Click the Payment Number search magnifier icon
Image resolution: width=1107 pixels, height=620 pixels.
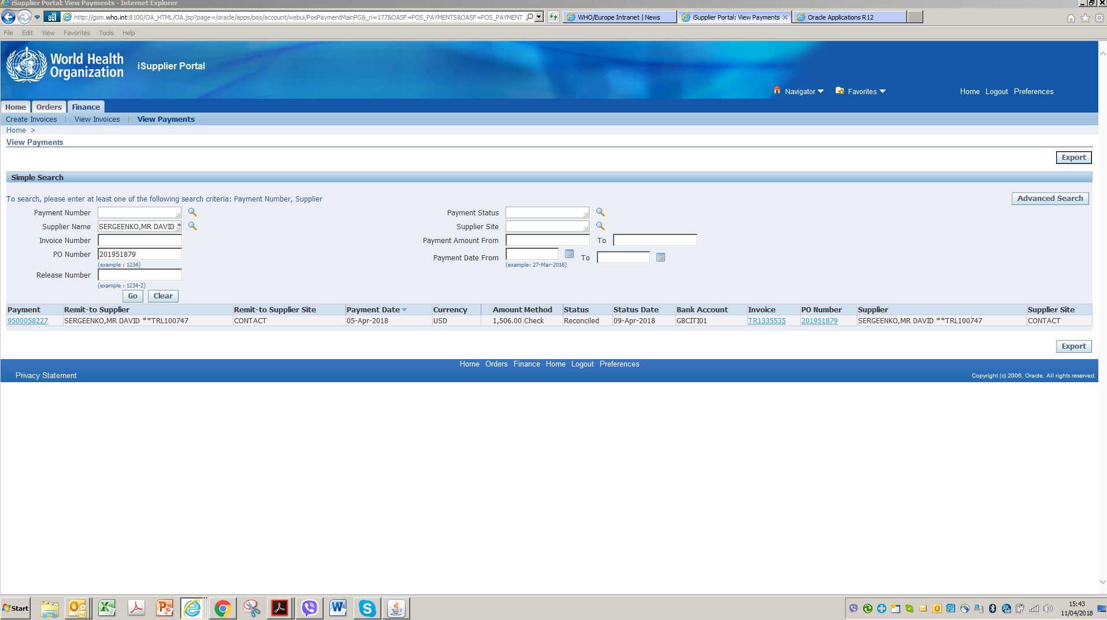tap(192, 212)
